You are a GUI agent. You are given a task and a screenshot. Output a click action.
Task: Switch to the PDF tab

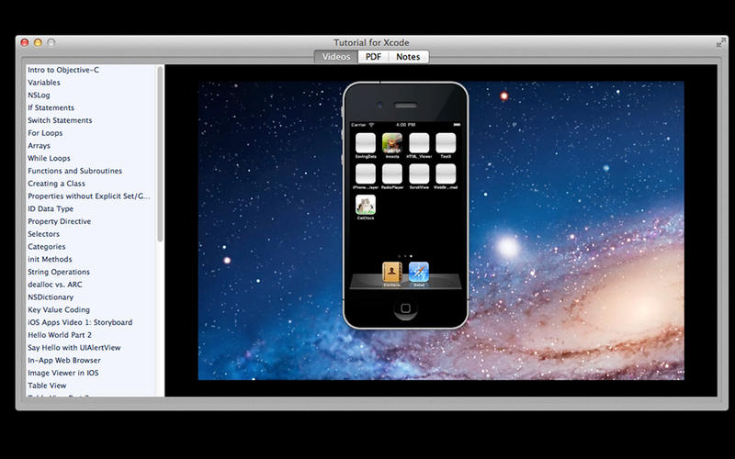coord(372,57)
